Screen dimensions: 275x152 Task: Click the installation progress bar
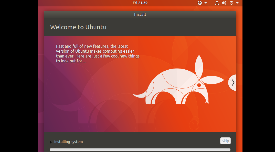(x=140, y=150)
